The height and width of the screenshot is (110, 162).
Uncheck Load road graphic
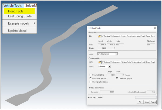pos(117,78)
